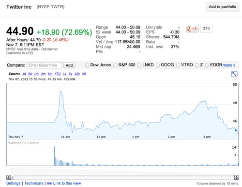Focus the 'Enter ticker here' compare field
This screenshot has height=187, width=242.
(45, 65)
